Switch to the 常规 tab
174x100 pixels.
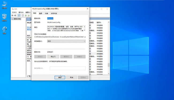(x=35, y=13)
